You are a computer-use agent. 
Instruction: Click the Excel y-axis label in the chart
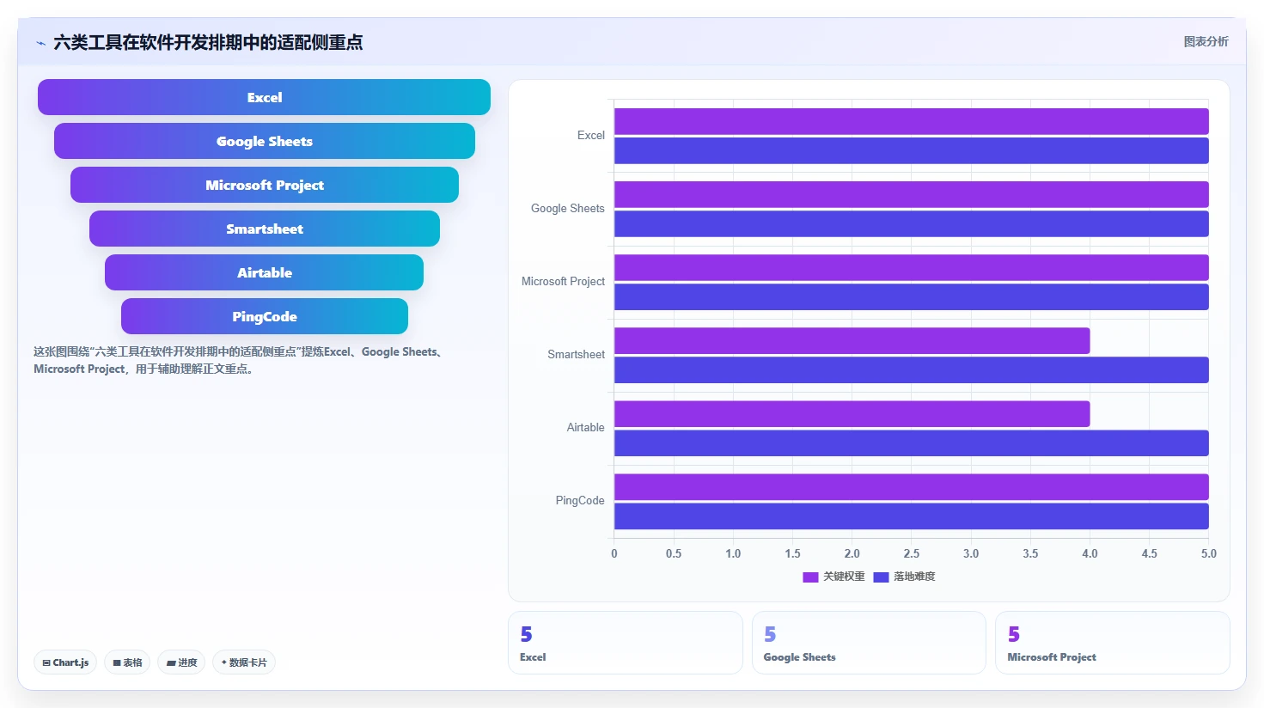(590, 136)
